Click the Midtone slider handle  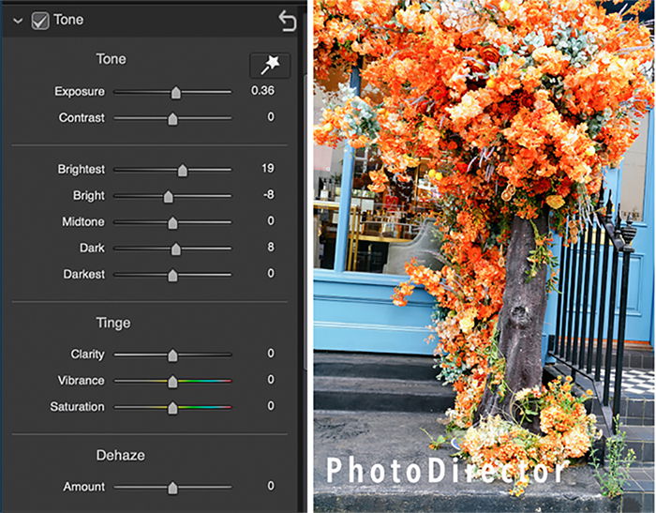tap(172, 223)
